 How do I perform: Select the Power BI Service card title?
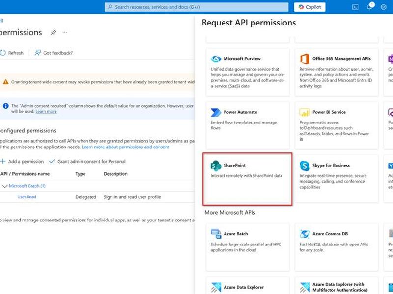pos(329,112)
